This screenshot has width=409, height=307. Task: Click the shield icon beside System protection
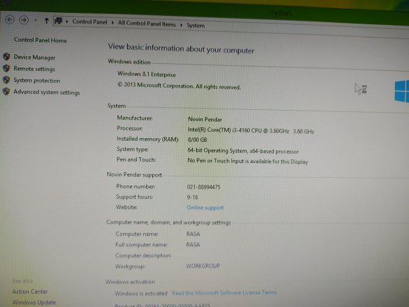click(x=7, y=80)
